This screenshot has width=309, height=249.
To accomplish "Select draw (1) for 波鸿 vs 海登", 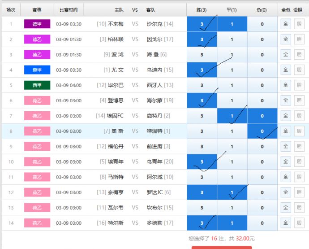I will (x=232, y=54).
